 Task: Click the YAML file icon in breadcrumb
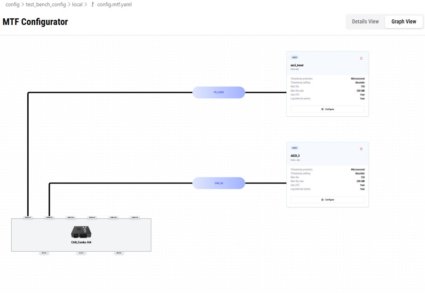[x=93, y=4]
